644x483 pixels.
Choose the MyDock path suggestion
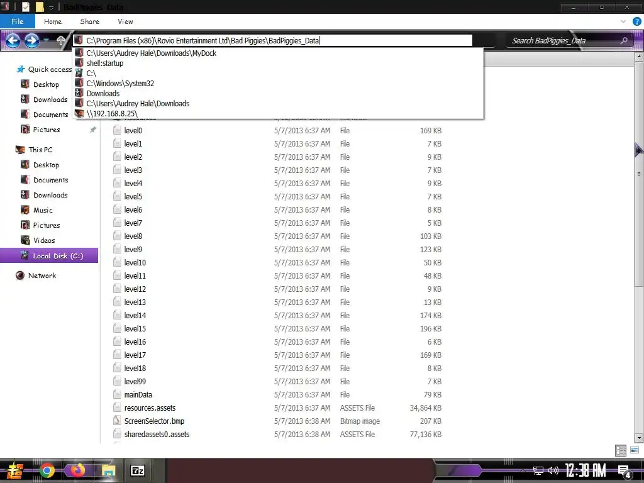click(x=277, y=53)
